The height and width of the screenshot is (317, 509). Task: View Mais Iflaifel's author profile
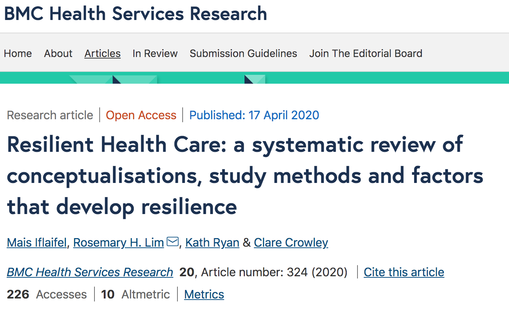[x=36, y=242]
